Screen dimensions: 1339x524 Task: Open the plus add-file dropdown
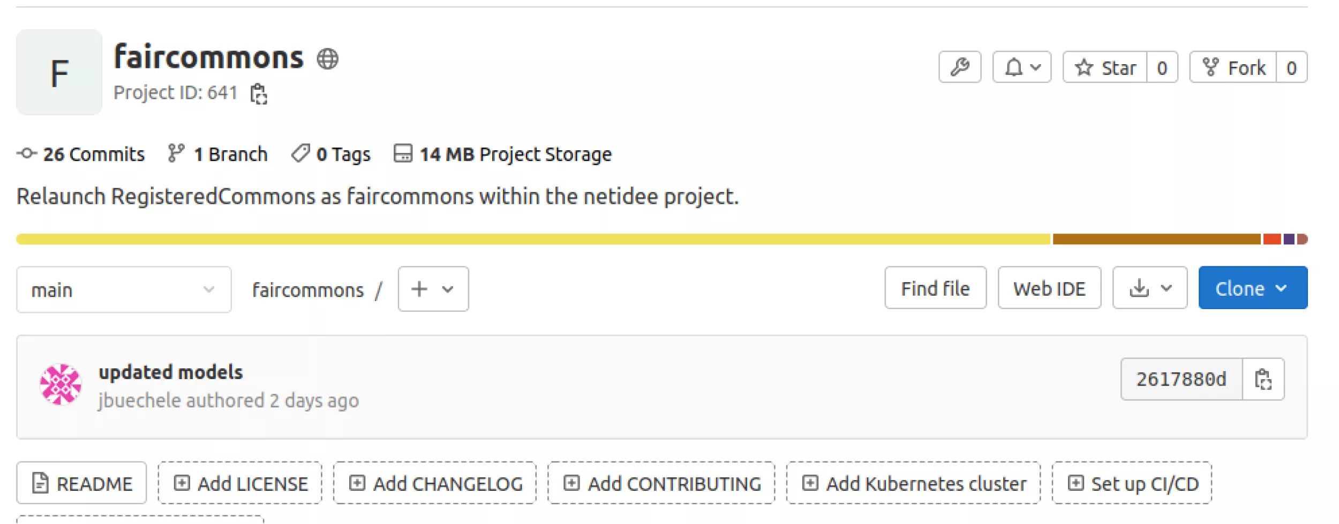tap(433, 289)
